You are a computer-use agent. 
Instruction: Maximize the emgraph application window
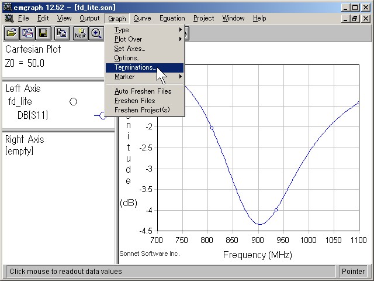coord(355,8)
